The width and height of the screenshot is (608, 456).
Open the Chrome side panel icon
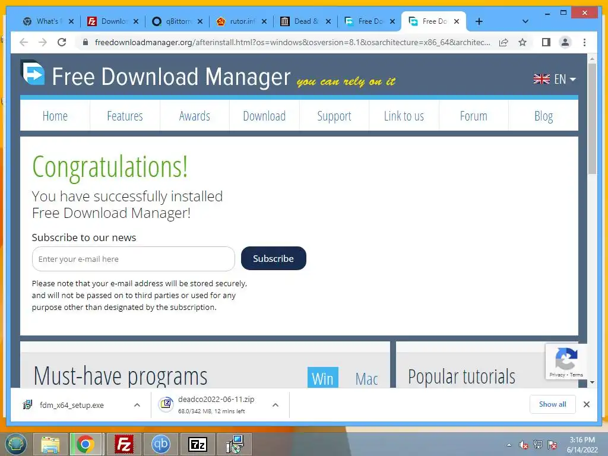point(546,42)
